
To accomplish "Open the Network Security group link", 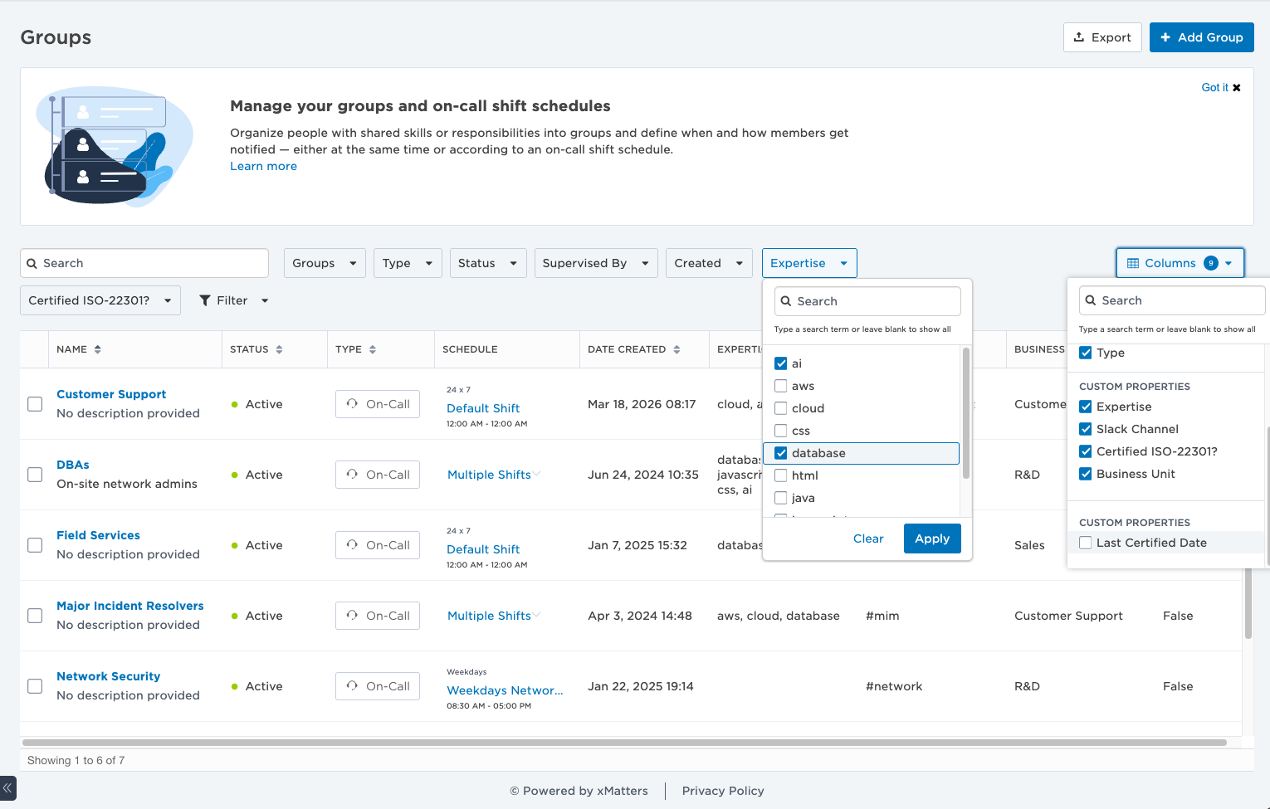I will tap(109, 676).
